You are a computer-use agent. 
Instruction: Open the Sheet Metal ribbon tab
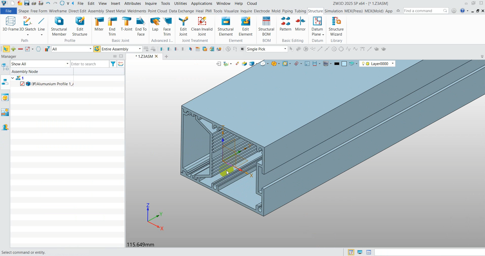tap(115, 11)
